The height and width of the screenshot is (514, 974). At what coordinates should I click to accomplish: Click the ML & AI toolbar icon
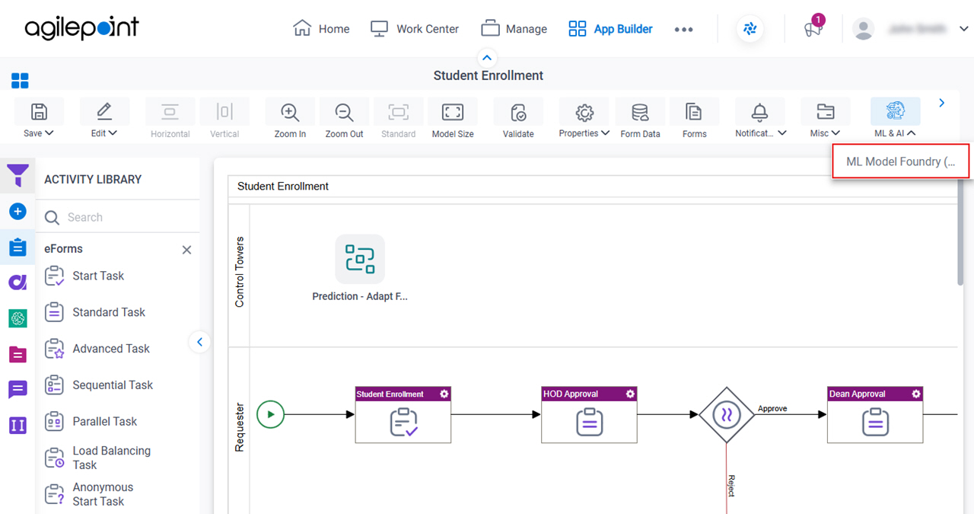click(895, 112)
